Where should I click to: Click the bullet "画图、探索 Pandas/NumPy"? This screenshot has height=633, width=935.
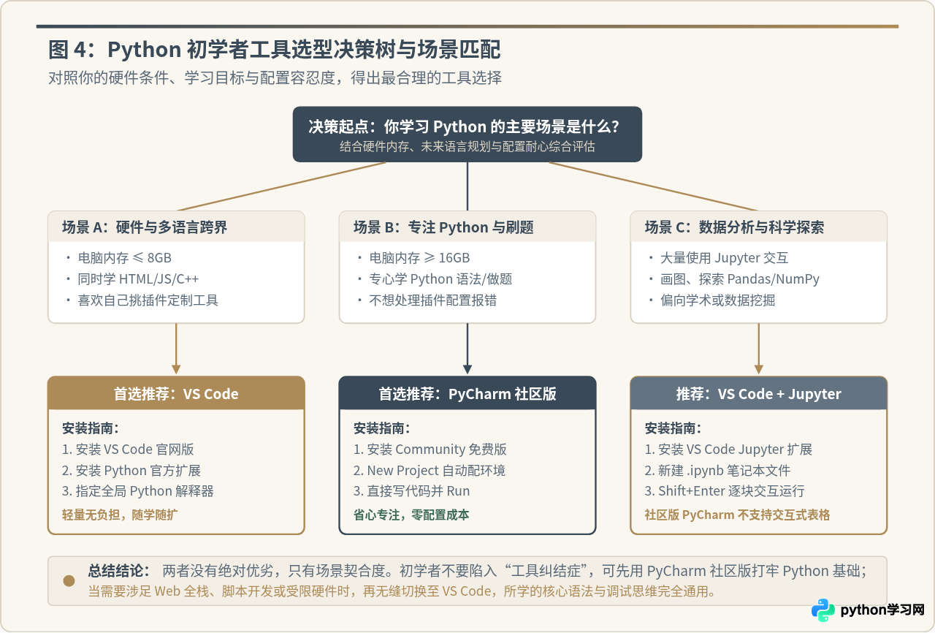(x=740, y=279)
